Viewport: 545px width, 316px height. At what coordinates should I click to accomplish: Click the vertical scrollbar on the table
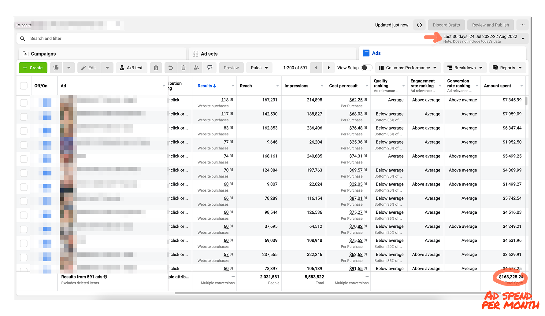tap(526, 101)
